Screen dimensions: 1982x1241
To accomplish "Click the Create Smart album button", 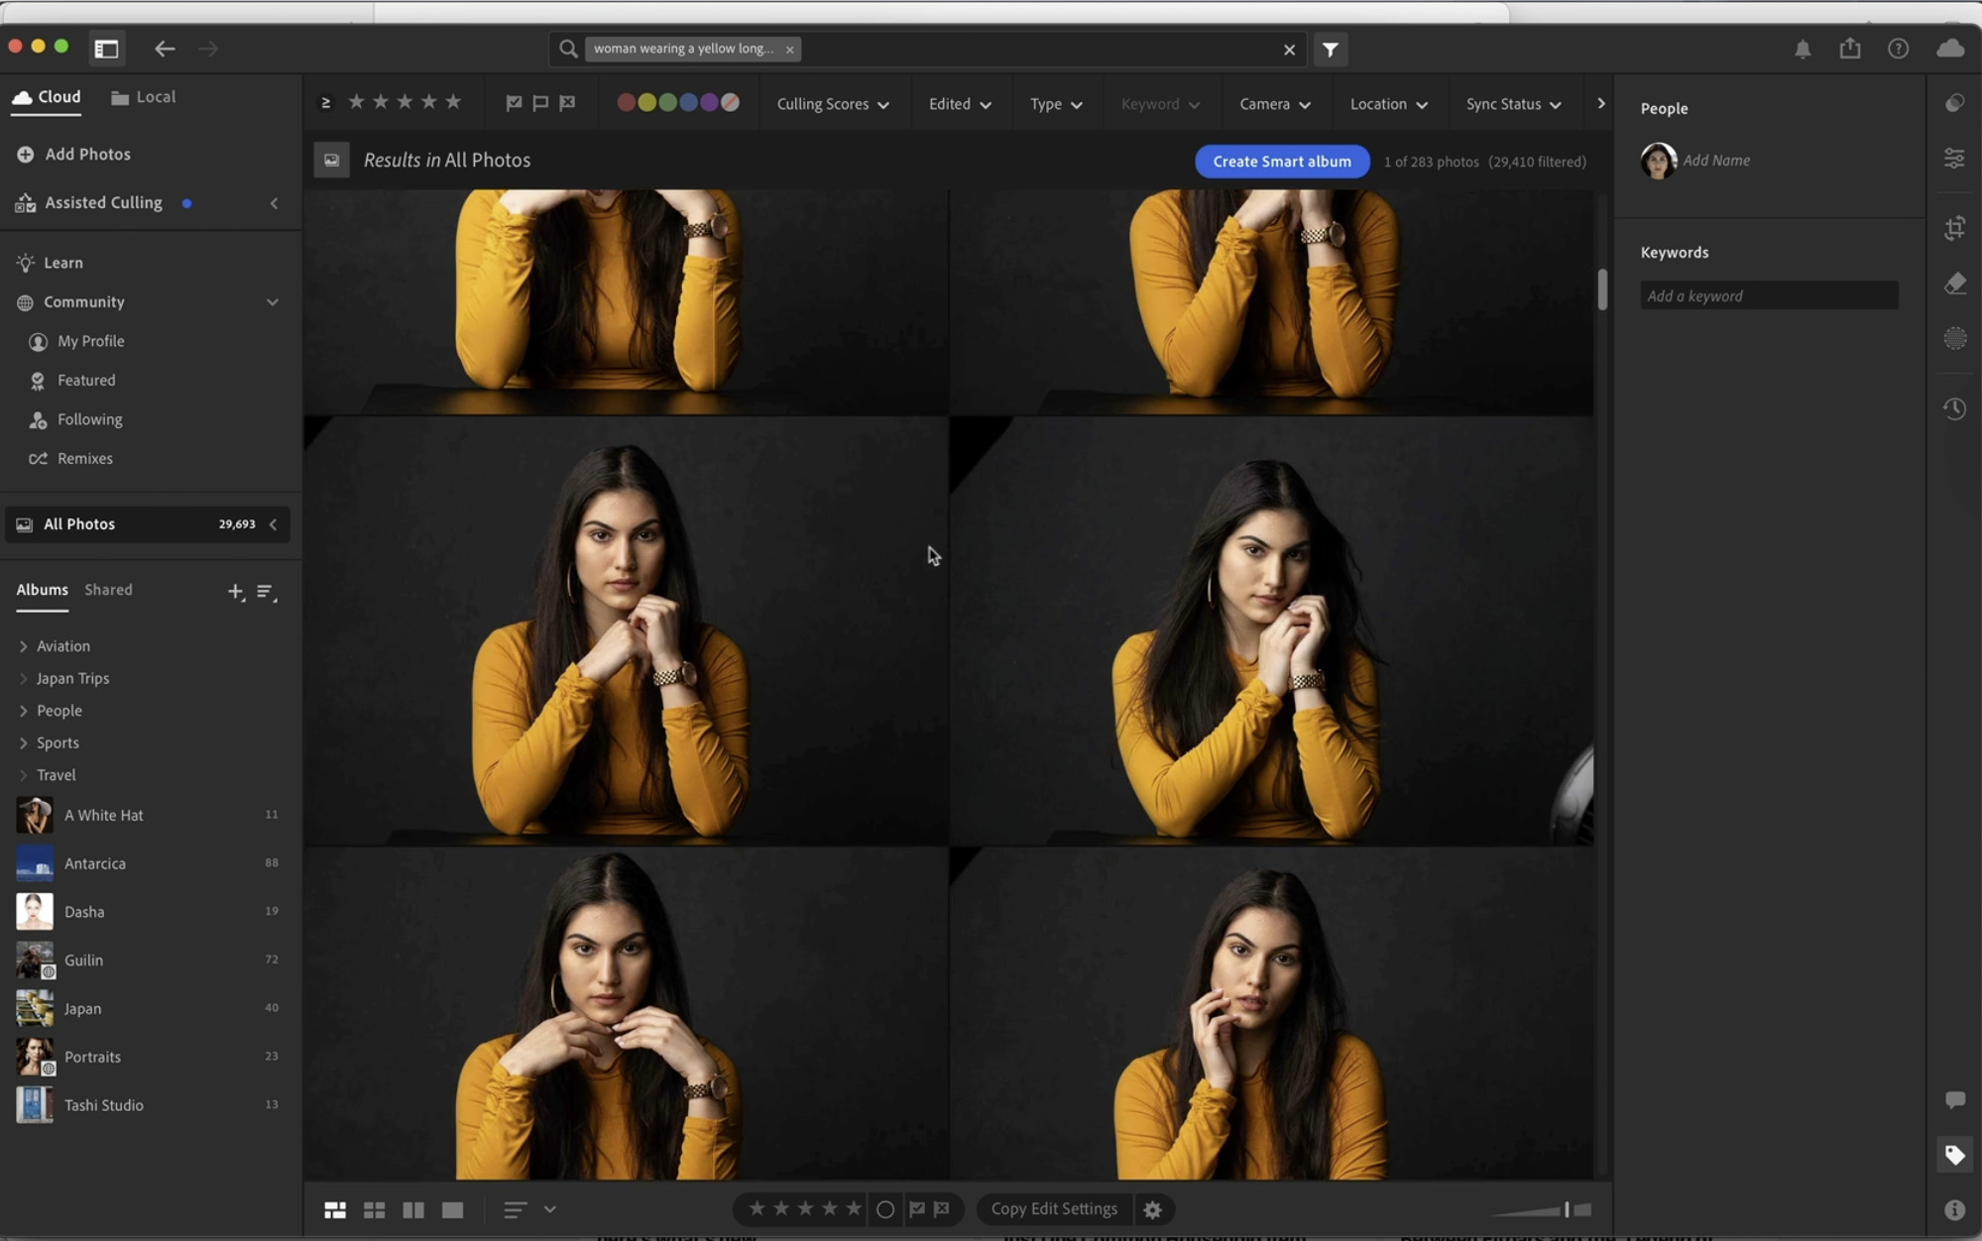I will [x=1281, y=161].
